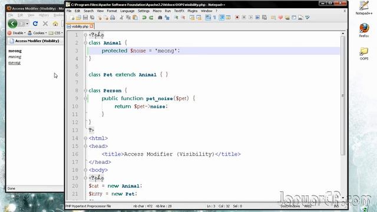Click the Start Recording macro icon
Image resolution: width=377 pixels, height=212 pixels.
click(237, 18)
